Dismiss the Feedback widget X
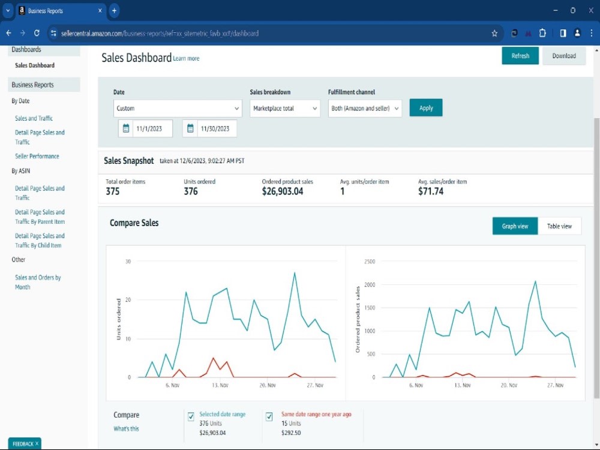The width and height of the screenshot is (600, 450). point(37,443)
